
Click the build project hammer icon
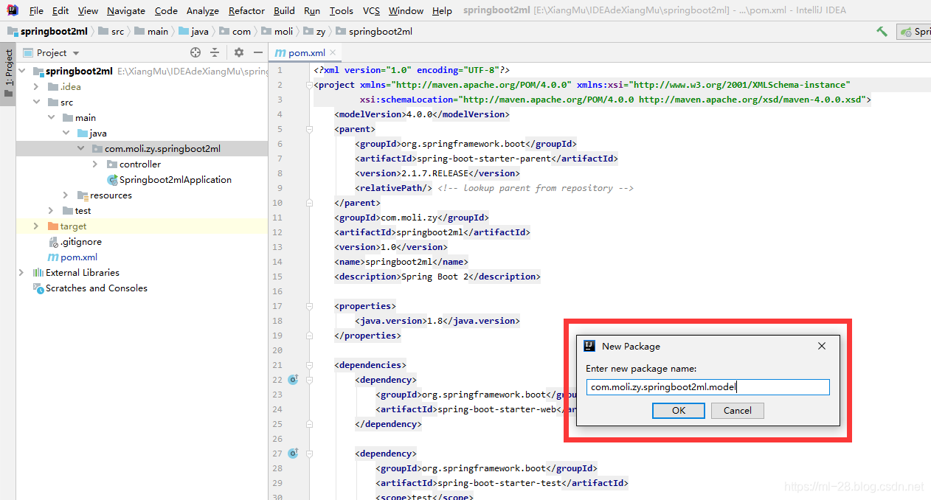882,32
